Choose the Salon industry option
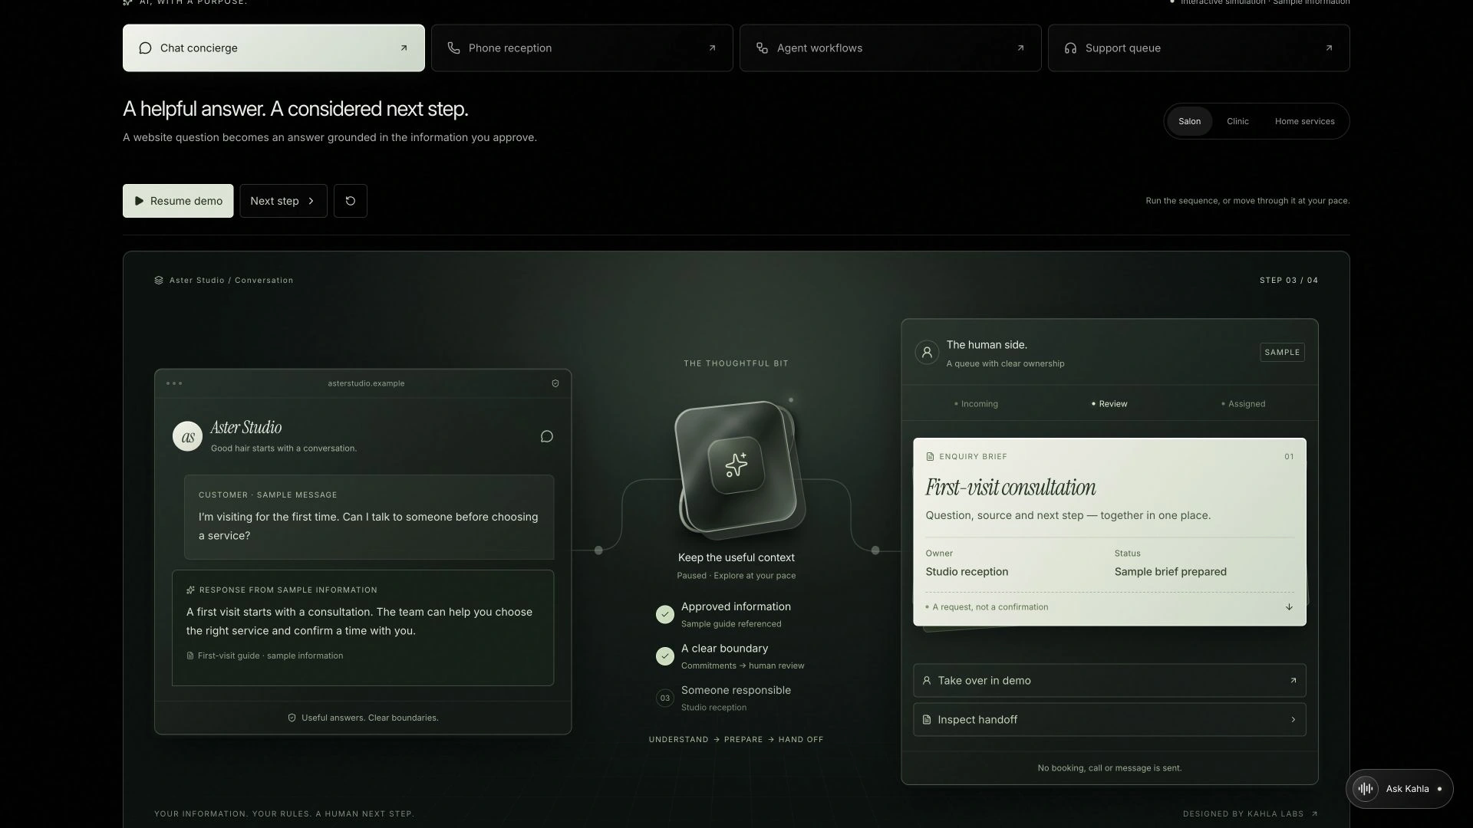The image size is (1473, 828). coord(1189,121)
